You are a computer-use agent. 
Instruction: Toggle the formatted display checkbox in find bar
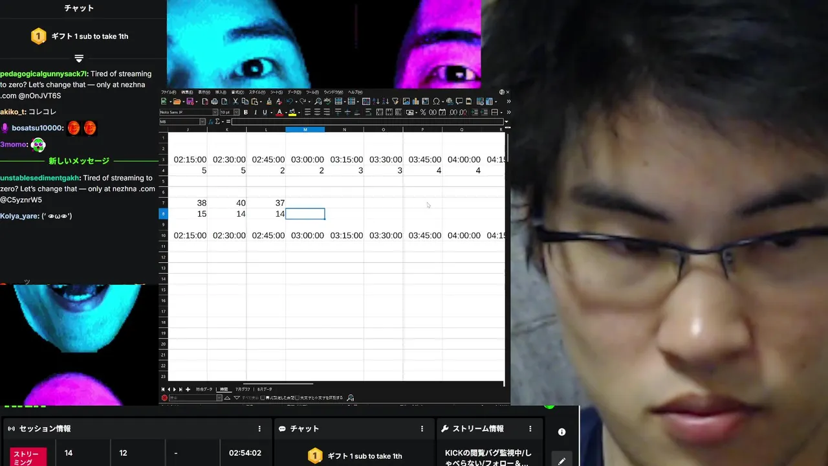click(x=263, y=398)
